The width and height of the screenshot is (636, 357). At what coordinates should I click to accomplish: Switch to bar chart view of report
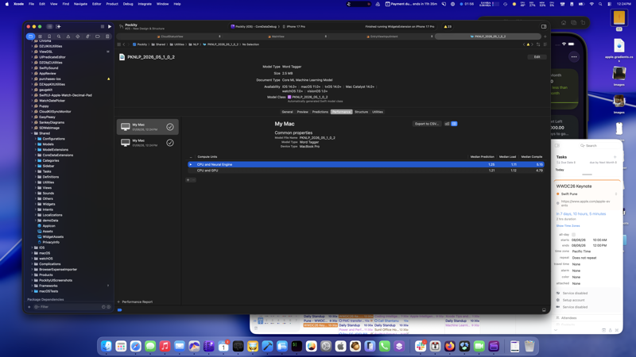pyautogui.click(x=447, y=124)
